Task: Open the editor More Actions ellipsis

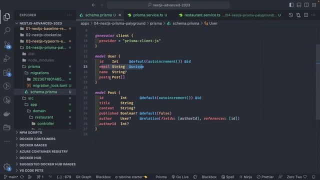Action: click(313, 15)
